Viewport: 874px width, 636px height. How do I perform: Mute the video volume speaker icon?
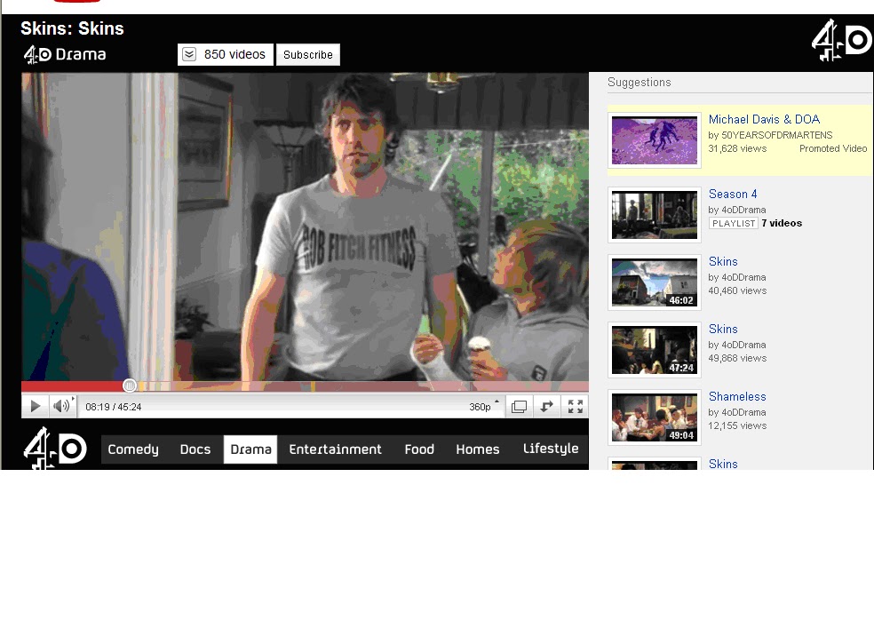(61, 406)
